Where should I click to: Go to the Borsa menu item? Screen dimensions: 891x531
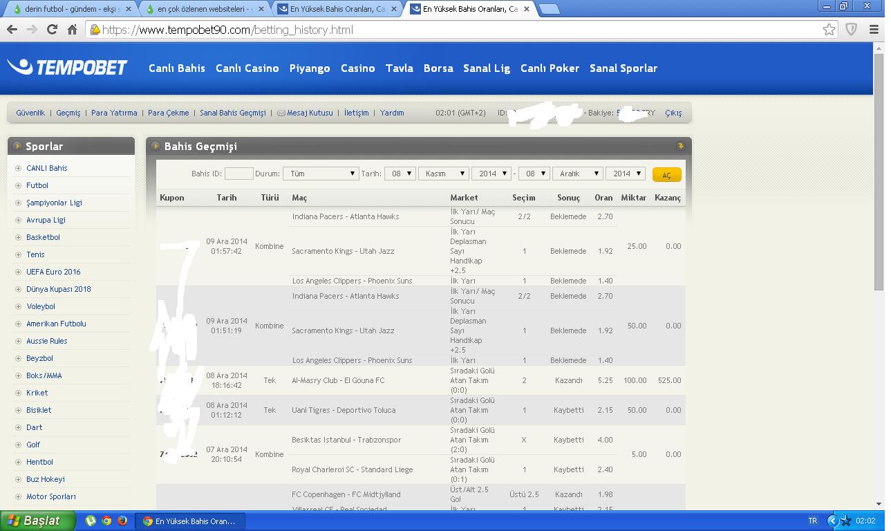(438, 68)
